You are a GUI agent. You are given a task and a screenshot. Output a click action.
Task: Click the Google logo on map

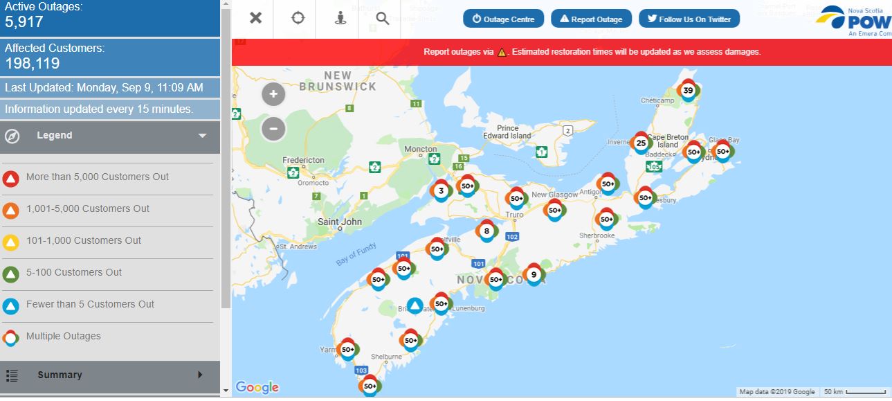(x=257, y=387)
